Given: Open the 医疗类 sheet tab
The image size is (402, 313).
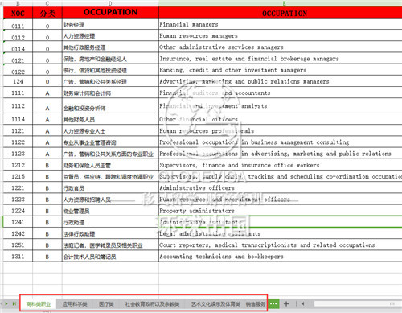Looking at the screenshot, I should click(106, 304).
